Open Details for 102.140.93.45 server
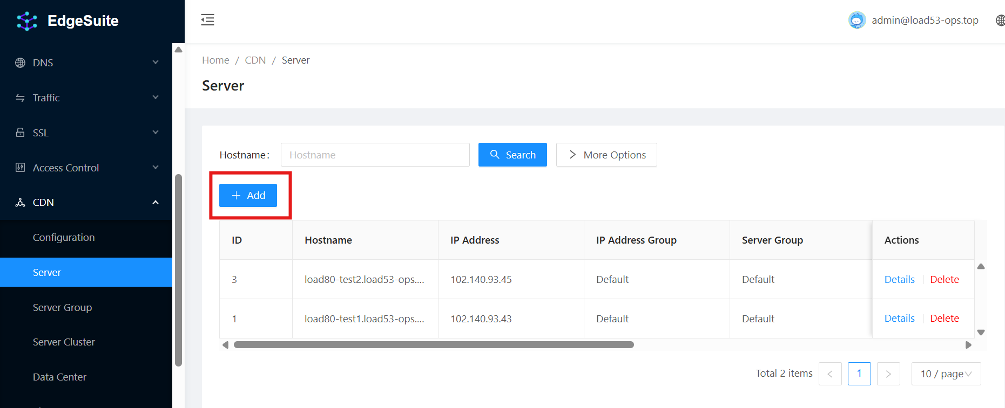 899,279
